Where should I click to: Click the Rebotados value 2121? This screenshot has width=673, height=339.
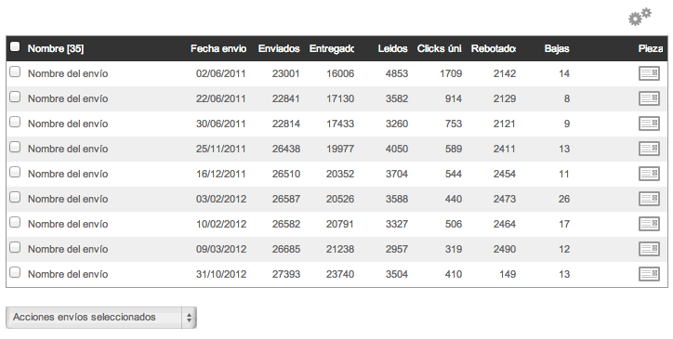click(x=505, y=124)
